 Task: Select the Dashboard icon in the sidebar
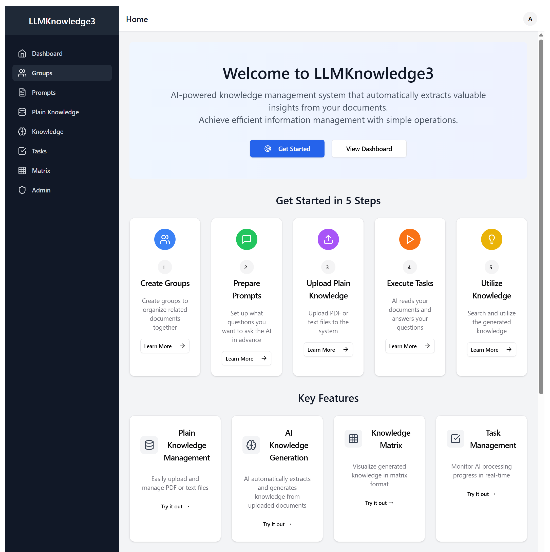click(23, 54)
